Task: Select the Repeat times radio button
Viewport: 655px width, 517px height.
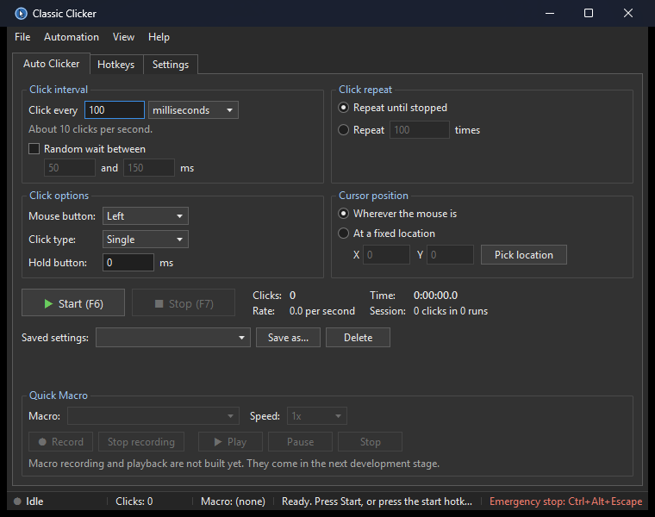Action: (x=343, y=130)
